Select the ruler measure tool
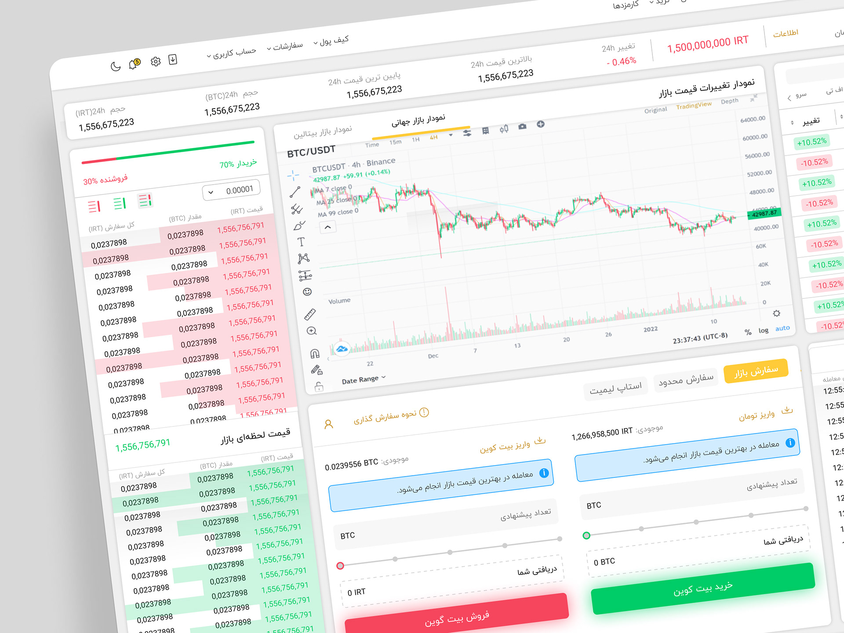Screen dimensions: 844x633 click(310, 314)
